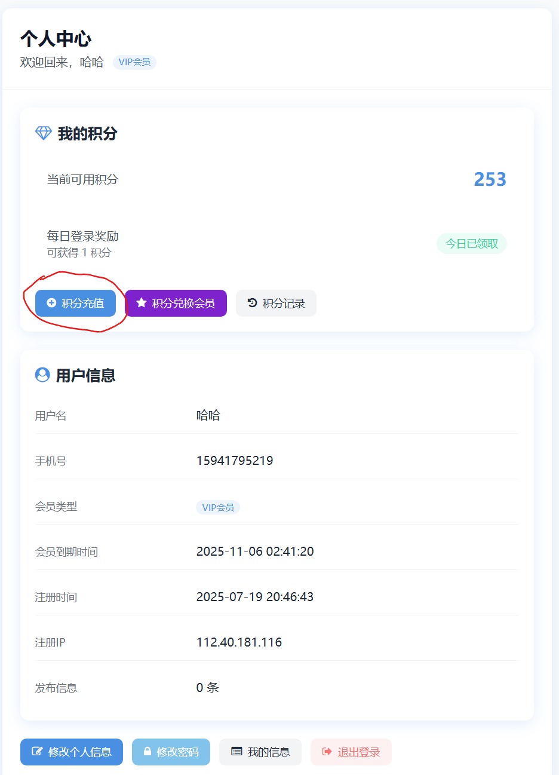This screenshot has height=775, width=559.
Task: Click the user avatar icon beside 用户信息
Action: pos(42,375)
